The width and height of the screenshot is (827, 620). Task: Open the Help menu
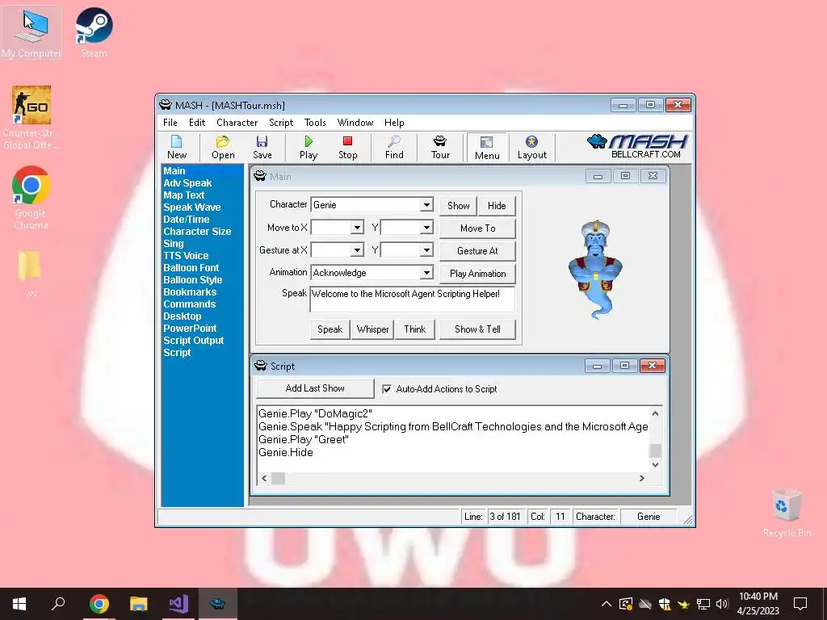tap(394, 123)
